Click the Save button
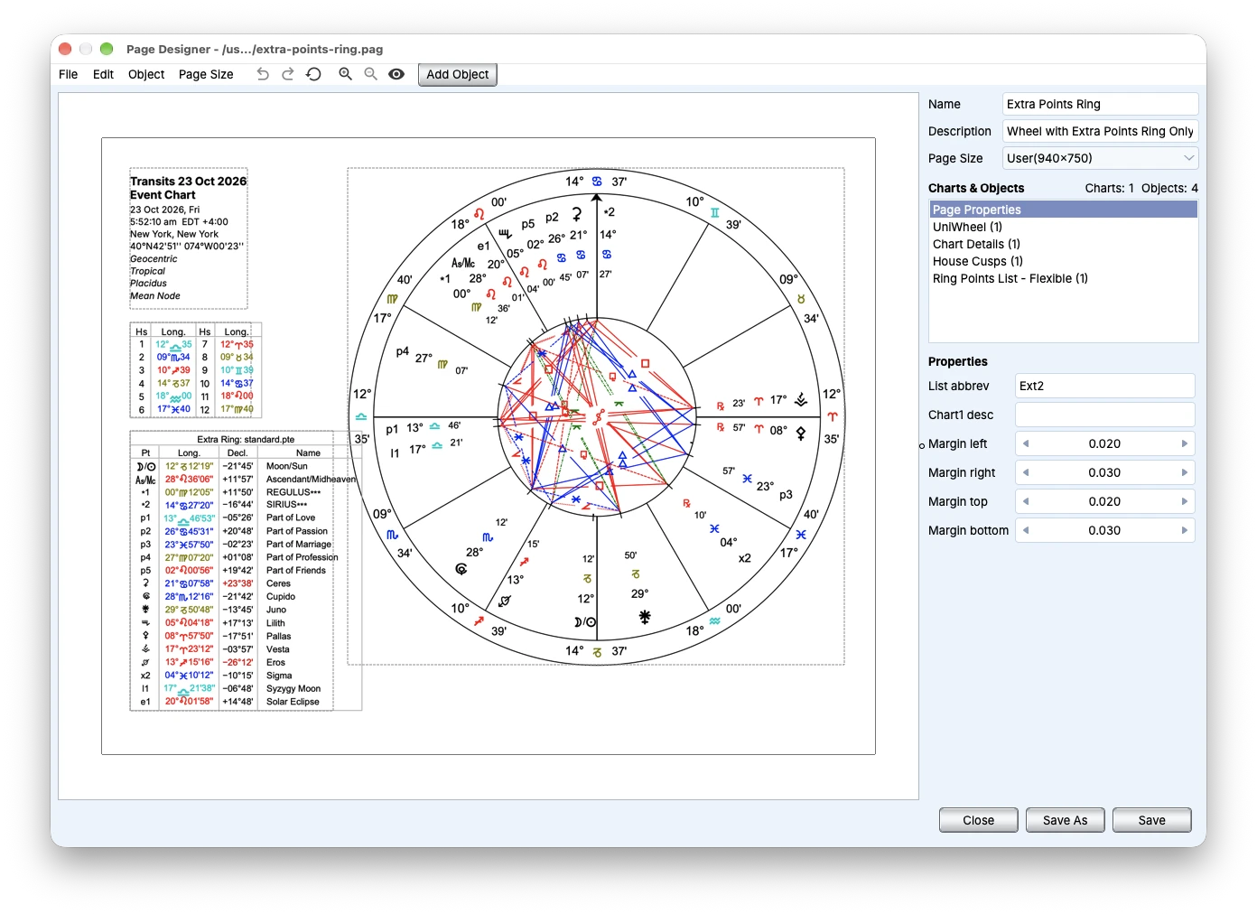 pyautogui.click(x=1151, y=820)
